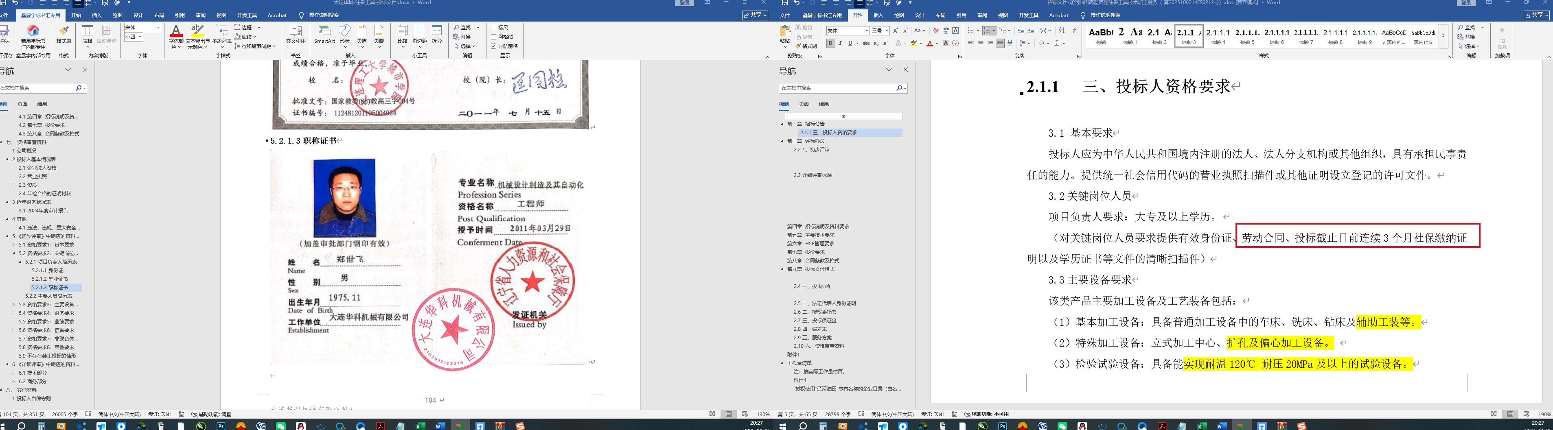
Task: Apply the 标题 4 style in right window
Action: pos(1218,36)
